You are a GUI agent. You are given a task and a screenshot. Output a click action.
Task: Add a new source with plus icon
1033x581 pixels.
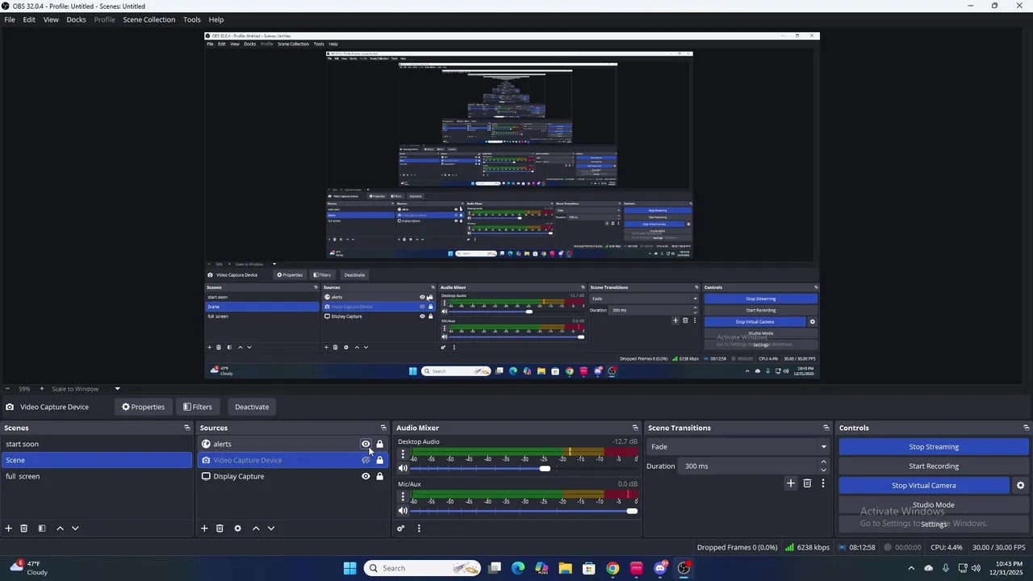(x=204, y=529)
